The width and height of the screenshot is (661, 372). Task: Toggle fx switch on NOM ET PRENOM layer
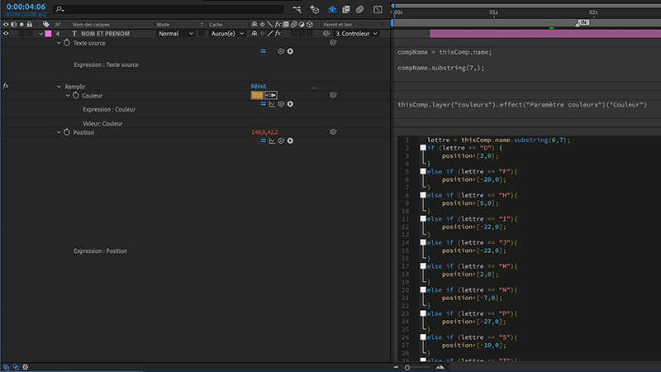pyautogui.click(x=278, y=34)
